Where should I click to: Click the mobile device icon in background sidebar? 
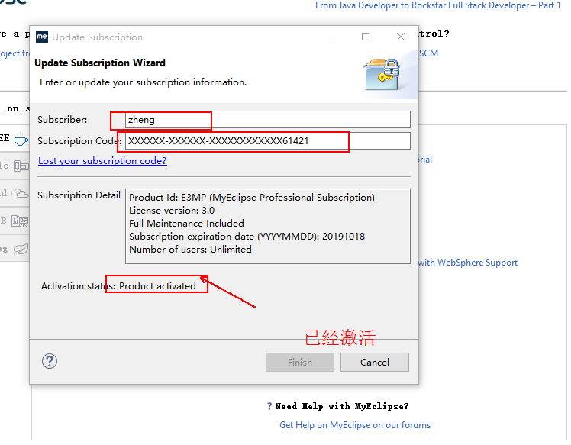tap(21, 168)
